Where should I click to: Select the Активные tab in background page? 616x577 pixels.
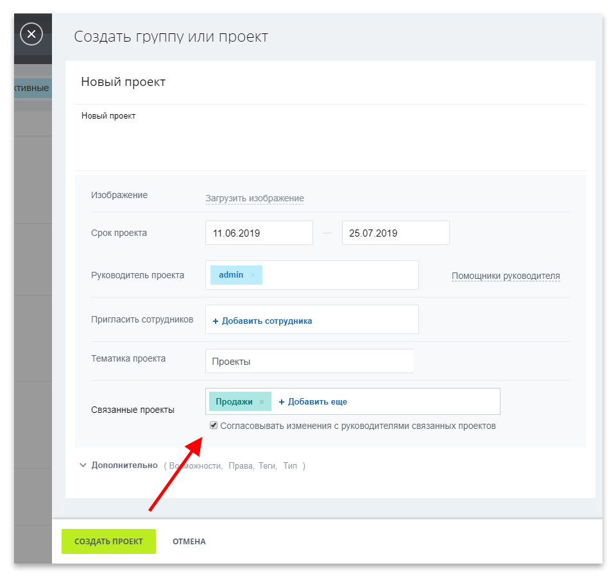tap(33, 88)
